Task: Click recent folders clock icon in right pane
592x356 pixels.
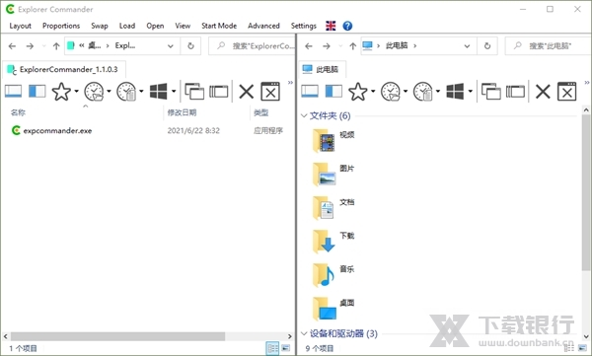Action: click(391, 92)
